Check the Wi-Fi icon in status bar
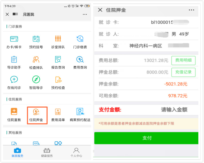The height and width of the screenshot is (163, 204). point(82,6)
